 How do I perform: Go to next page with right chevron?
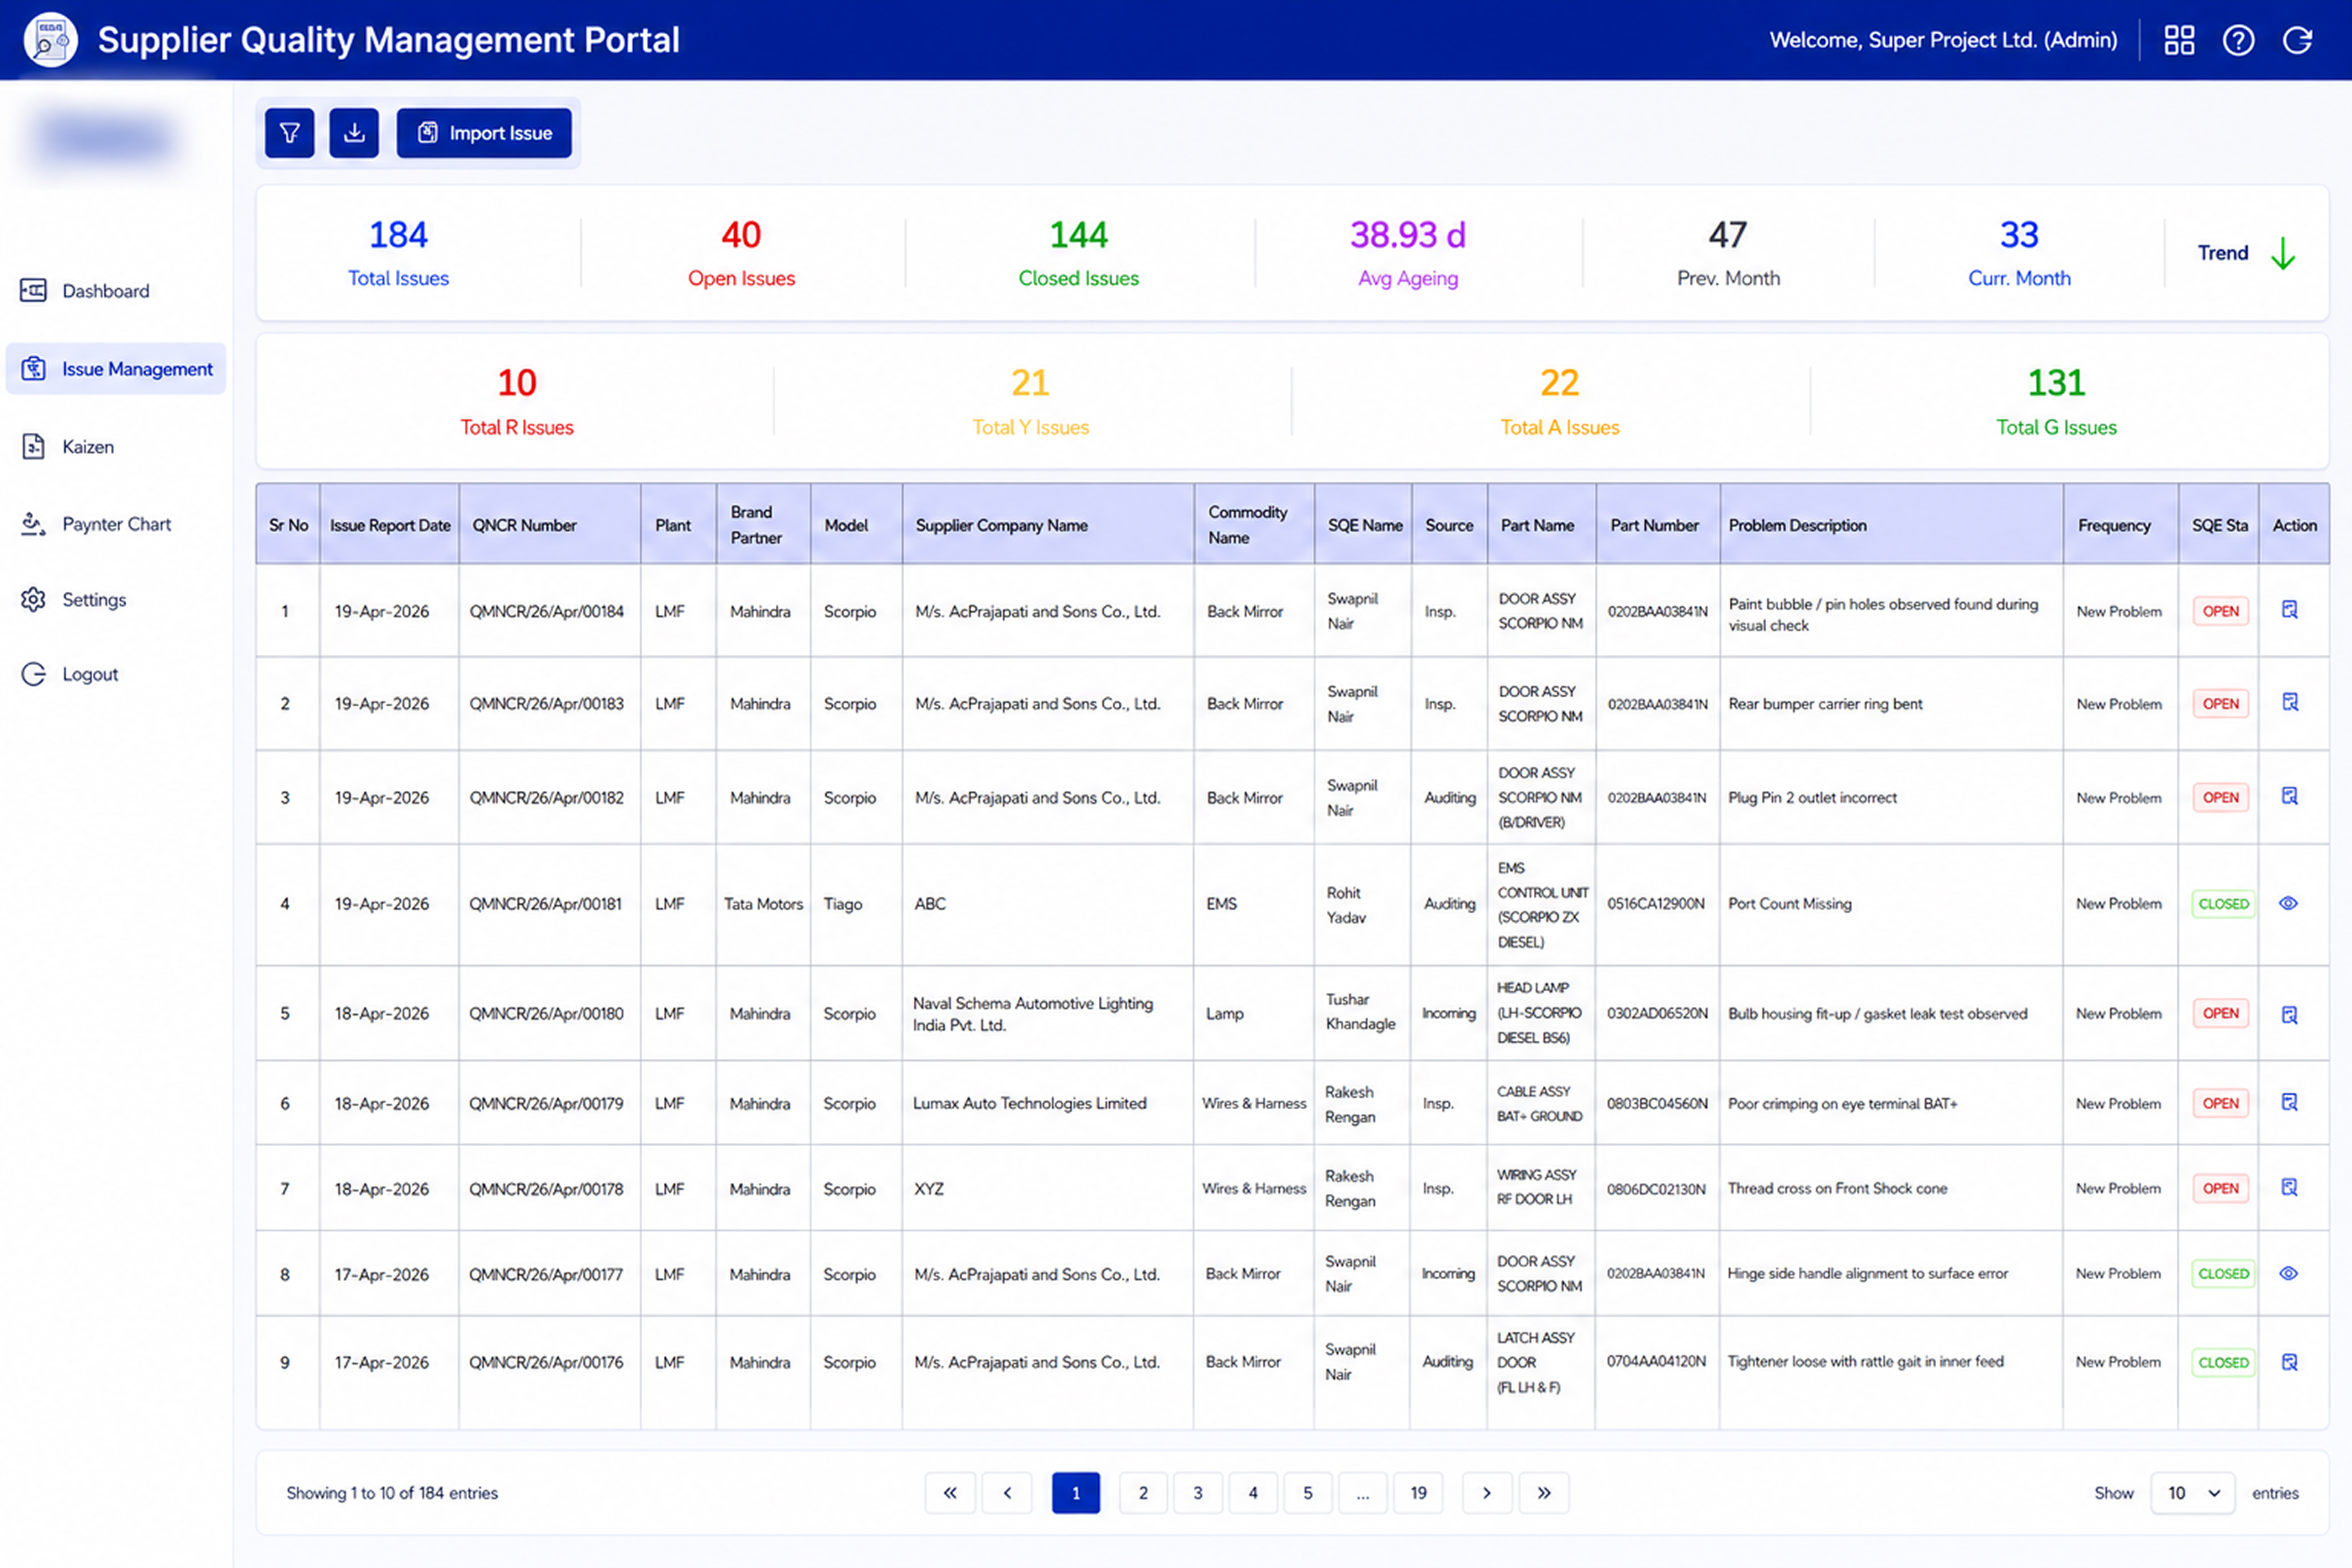point(1487,1493)
